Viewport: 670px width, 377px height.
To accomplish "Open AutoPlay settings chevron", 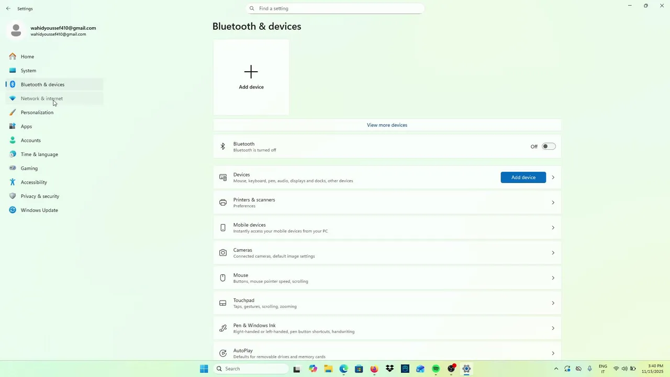I will click(553, 353).
